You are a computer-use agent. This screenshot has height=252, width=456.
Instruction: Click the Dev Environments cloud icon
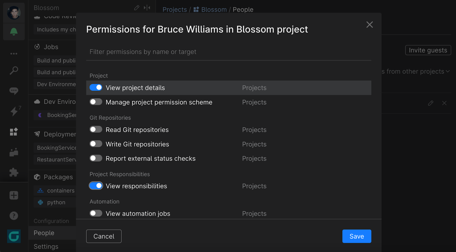(37, 102)
